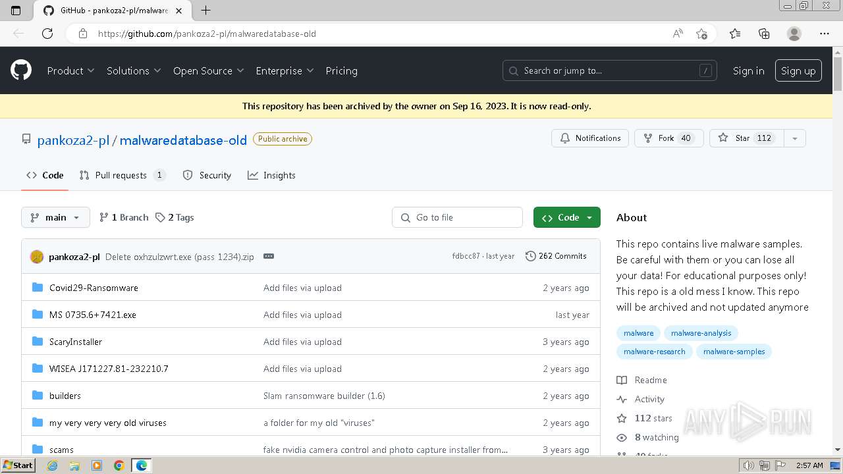View site information lock icon
This screenshot has height=474, width=843.
click(x=82, y=34)
